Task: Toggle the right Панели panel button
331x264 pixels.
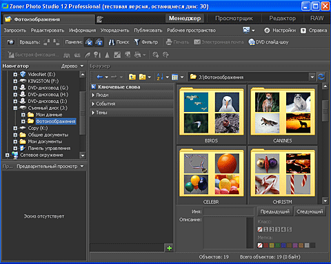Action: [99, 42]
